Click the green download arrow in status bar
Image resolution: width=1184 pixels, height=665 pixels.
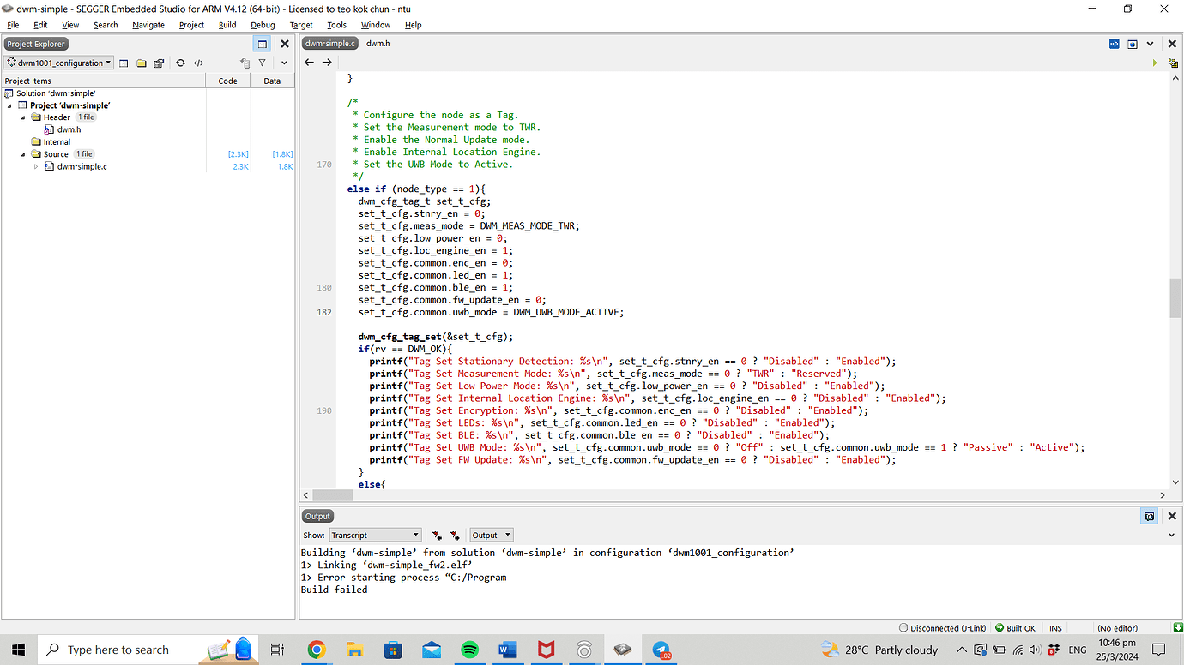click(x=1178, y=628)
